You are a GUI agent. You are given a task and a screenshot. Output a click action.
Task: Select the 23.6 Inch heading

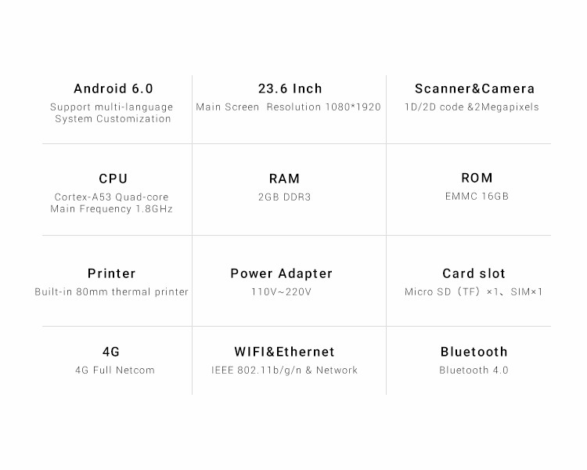tap(290, 89)
